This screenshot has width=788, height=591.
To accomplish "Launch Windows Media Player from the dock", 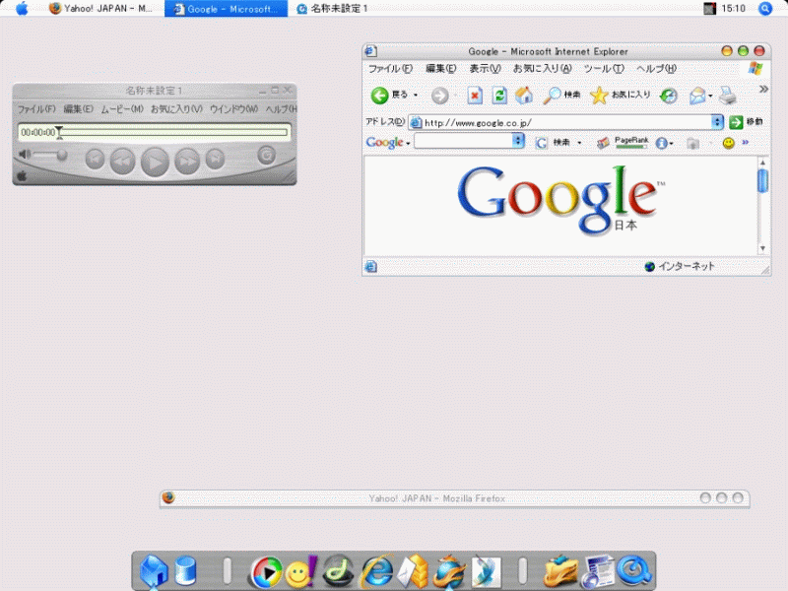I will click(266, 571).
